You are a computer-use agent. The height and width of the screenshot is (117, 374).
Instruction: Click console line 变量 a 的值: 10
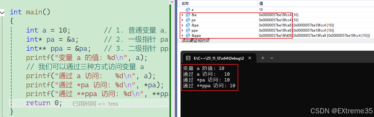(203, 68)
